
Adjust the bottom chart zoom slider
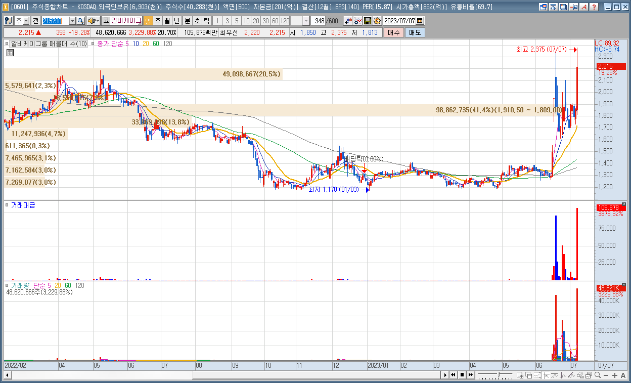499,375
